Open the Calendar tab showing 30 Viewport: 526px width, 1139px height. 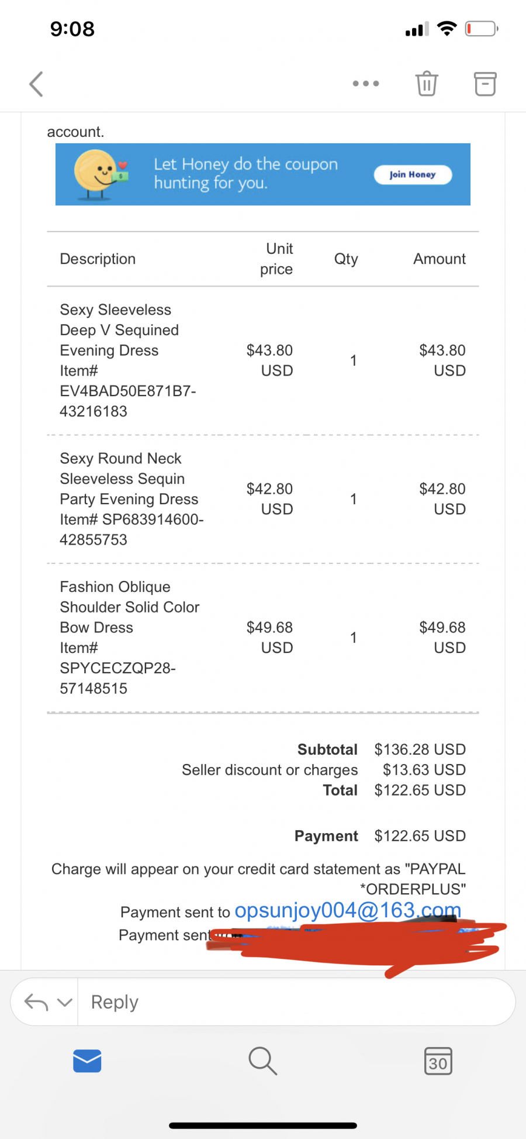click(x=438, y=1061)
